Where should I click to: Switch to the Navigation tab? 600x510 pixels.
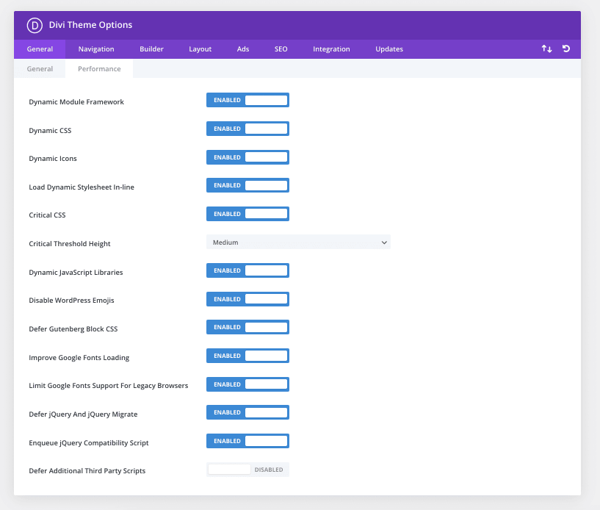(x=96, y=49)
